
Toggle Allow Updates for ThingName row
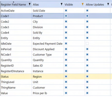[x=87, y=88]
